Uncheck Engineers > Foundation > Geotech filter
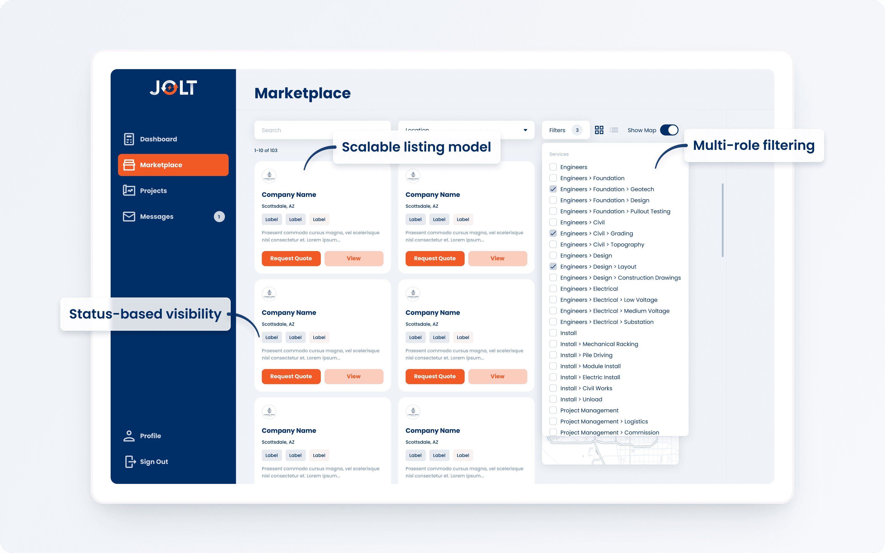Viewport: 885px width, 553px height. [x=553, y=189]
